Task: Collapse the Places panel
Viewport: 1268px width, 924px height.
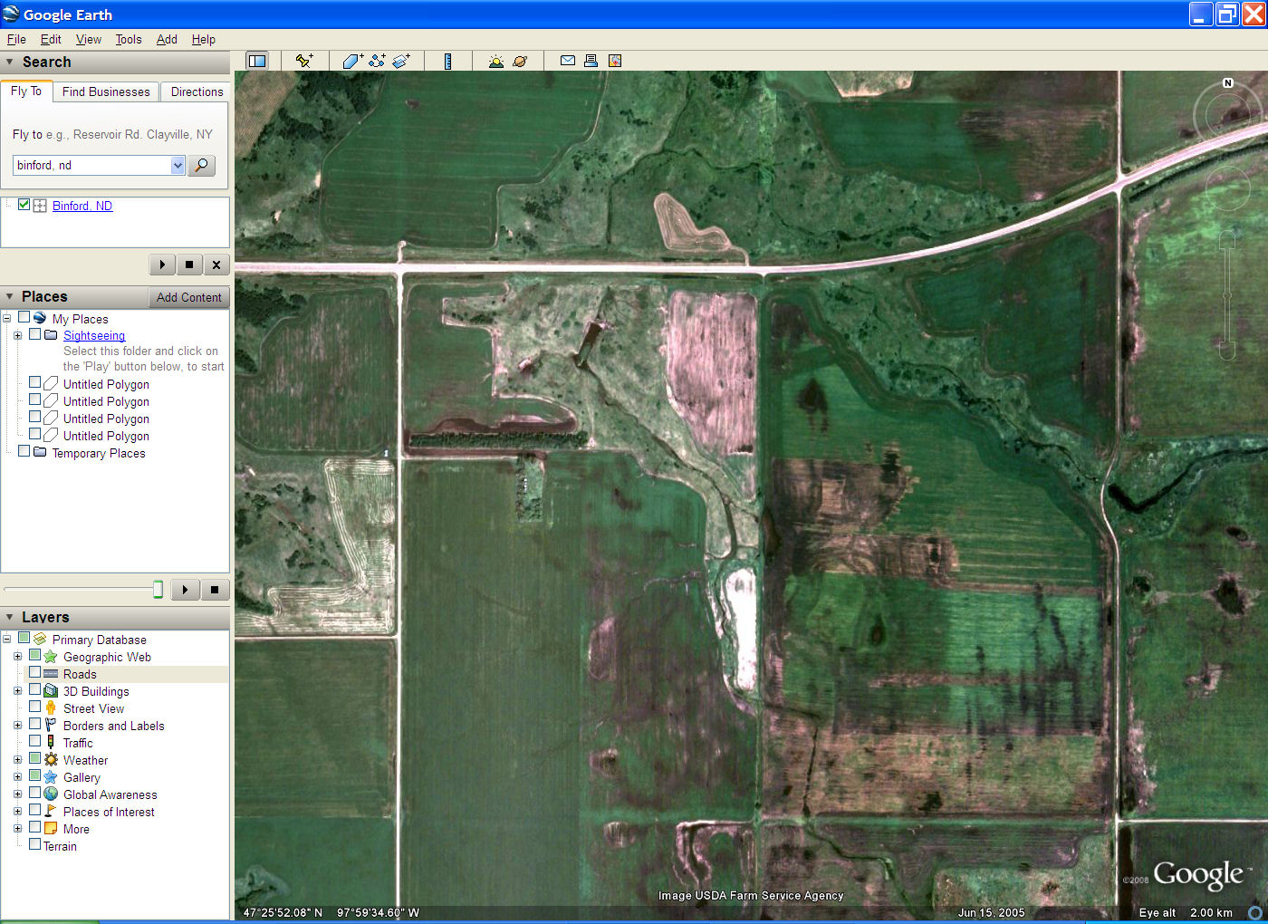Action: point(10,296)
